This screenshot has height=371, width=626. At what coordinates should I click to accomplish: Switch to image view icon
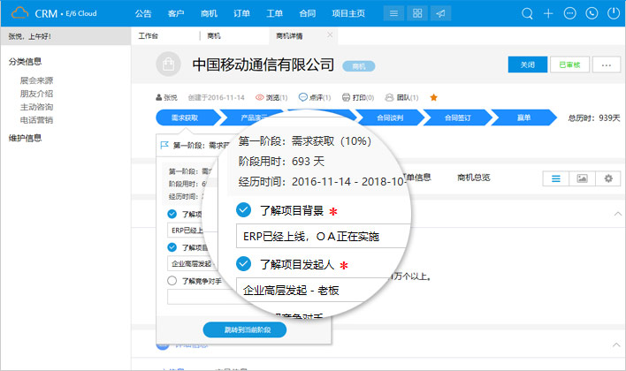tap(582, 178)
